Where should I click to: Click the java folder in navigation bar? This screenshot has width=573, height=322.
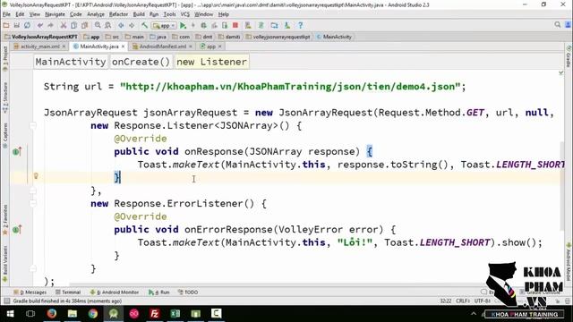pos(158,37)
